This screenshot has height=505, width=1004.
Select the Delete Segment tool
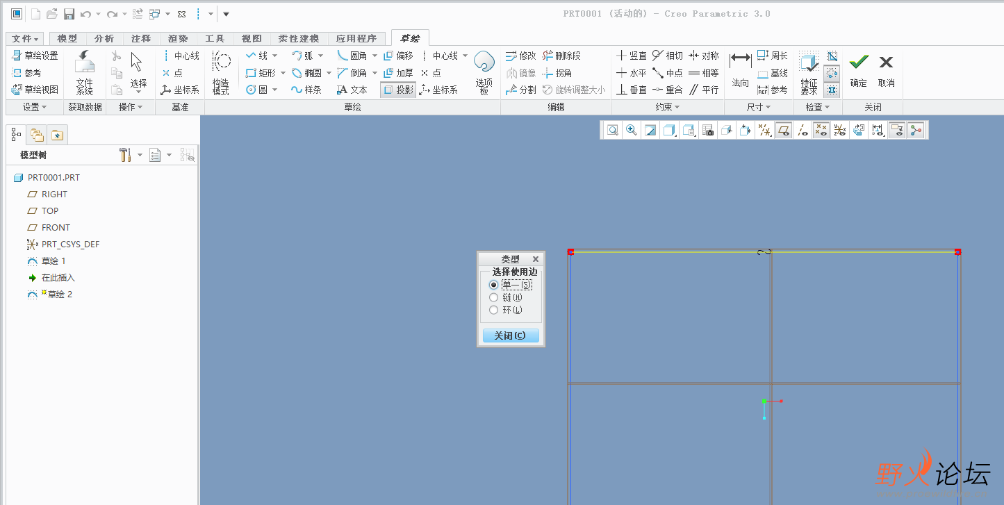pyautogui.click(x=561, y=56)
